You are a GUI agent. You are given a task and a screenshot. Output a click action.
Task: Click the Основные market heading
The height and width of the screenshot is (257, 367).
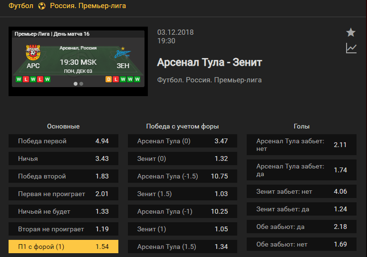[63, 126]
